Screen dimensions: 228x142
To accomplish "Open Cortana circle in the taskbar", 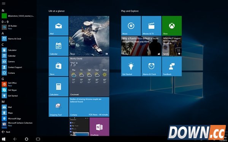I will [x=27, y=139].
